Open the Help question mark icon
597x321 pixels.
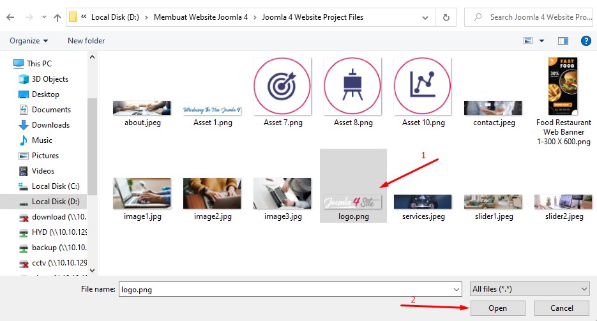coord(586,41)
